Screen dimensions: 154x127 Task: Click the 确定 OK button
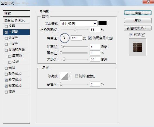click(x=138, y=13)
